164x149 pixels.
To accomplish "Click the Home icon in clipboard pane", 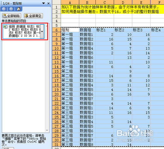I will pyautogui.click(x=18, y=9).
